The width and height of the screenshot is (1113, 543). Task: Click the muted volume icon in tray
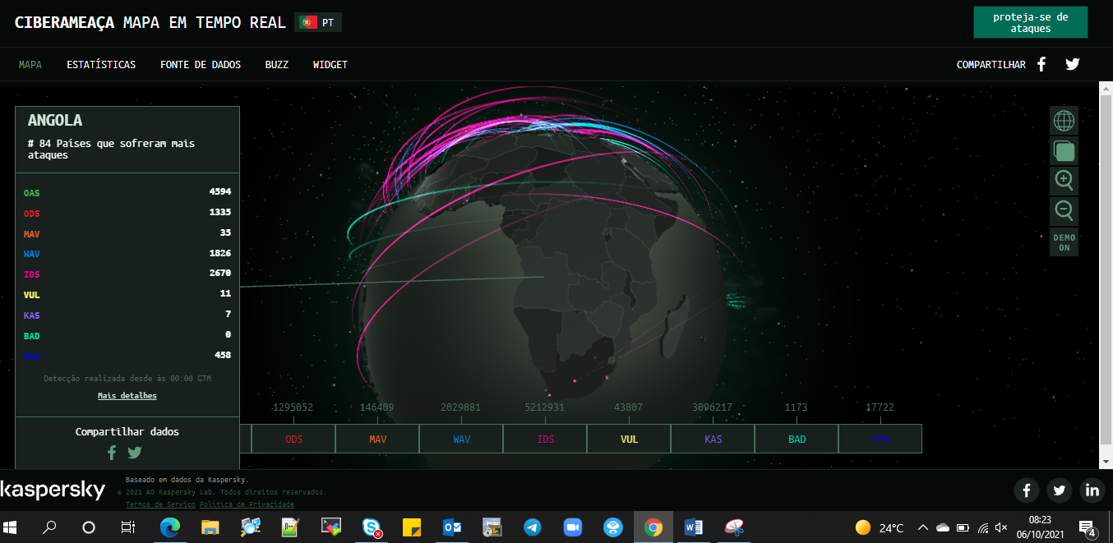click(x=1001, y=527)
